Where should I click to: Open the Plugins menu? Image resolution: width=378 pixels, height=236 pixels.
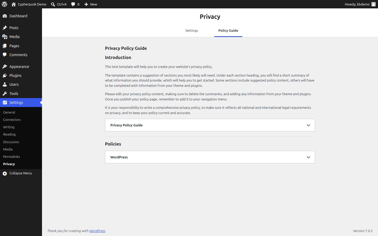pyautogui.click(x=21, y=76)
